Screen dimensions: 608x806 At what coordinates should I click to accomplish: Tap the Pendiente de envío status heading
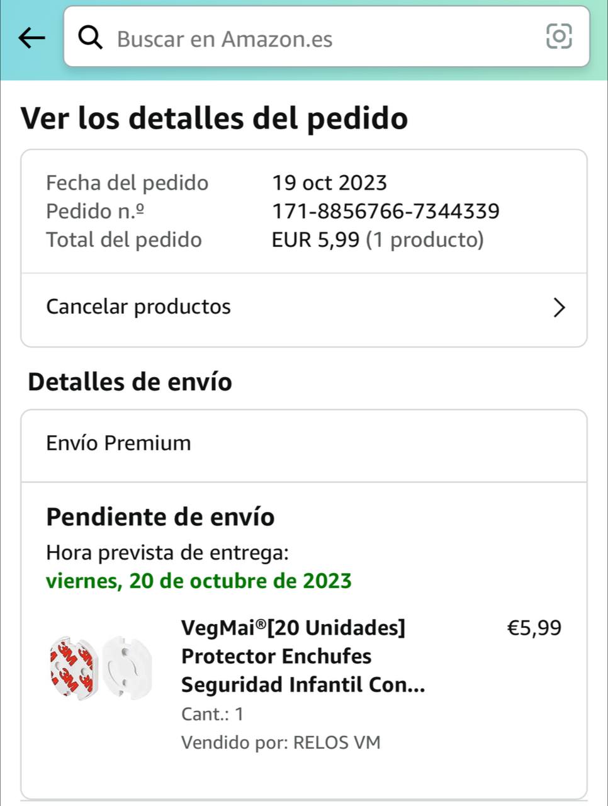[x=160, y=517]
